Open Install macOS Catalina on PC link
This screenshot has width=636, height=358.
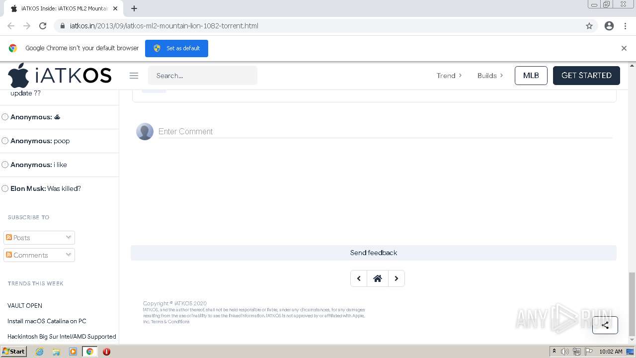tap(47, 321)
